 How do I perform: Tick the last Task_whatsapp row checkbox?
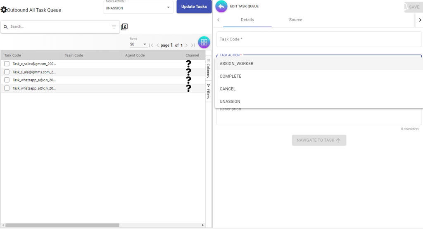click(x=7, y=88)
